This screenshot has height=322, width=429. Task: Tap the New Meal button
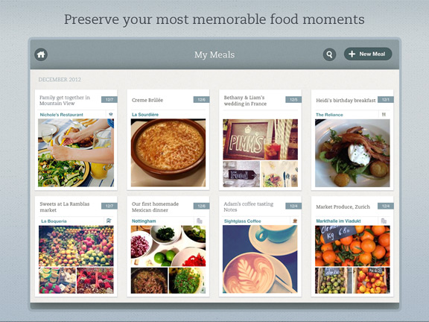368,54
